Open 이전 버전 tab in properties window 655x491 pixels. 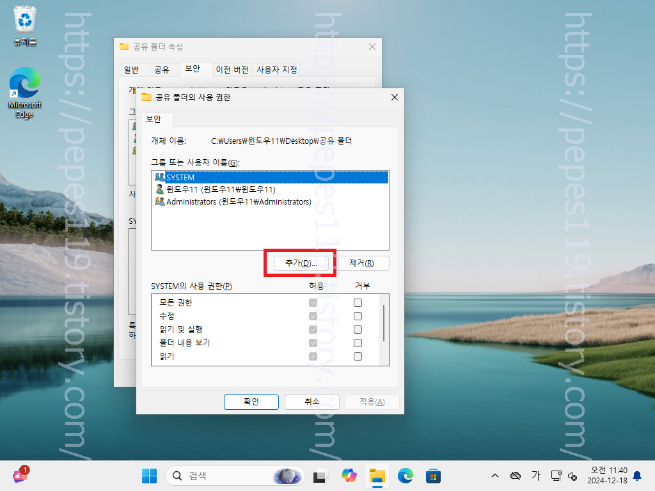[x=232, y=70]
